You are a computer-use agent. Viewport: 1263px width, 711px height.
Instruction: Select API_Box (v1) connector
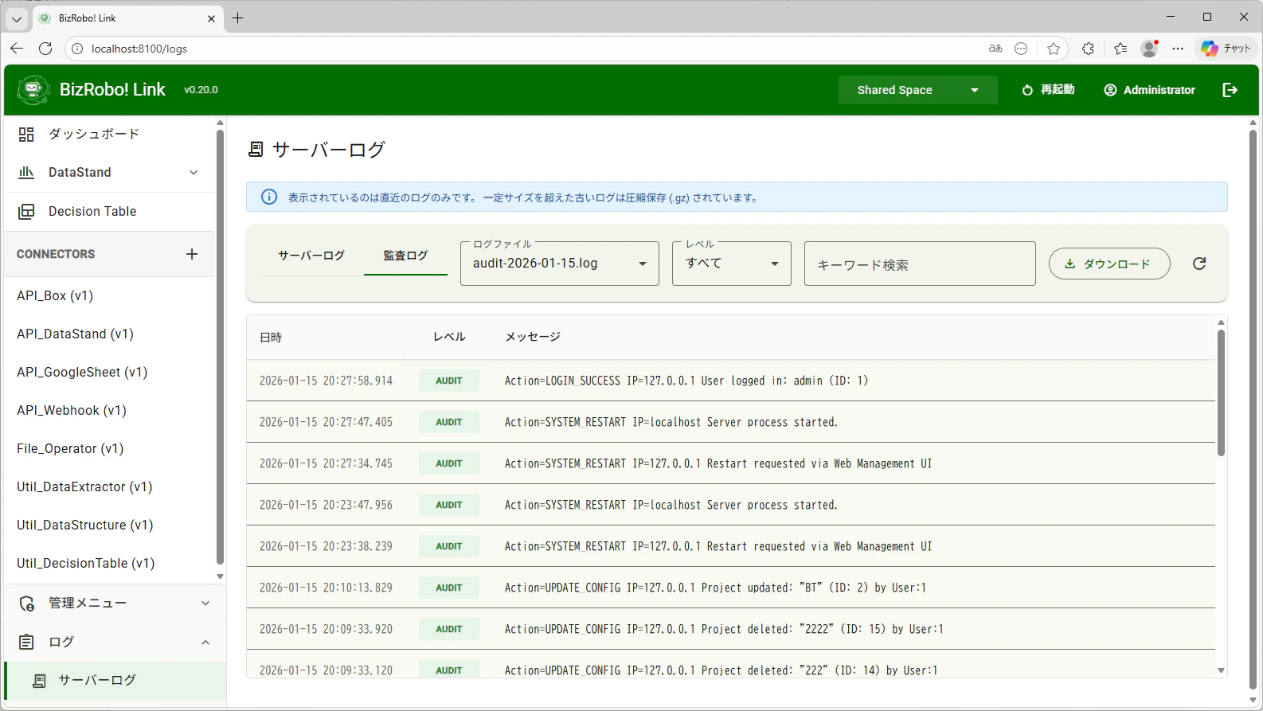click(110, 295)
